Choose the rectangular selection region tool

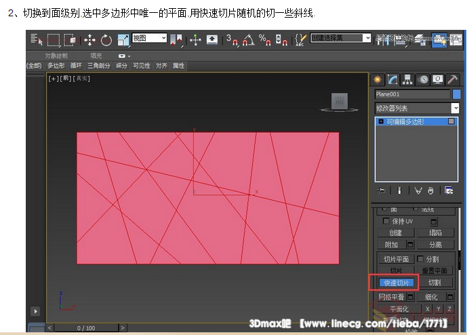(x=54, y=39)
